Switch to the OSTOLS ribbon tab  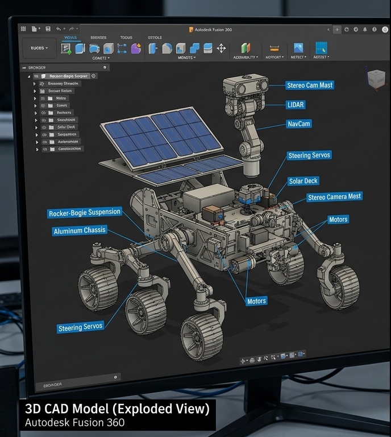click(155, 38)
